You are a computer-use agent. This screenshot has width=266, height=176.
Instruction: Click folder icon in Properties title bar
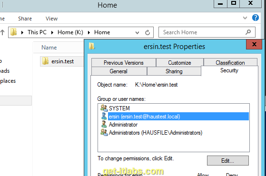tap(92, 46)
